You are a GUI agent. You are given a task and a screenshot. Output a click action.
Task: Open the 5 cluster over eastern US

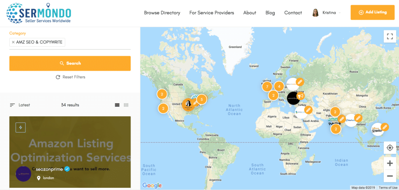(x=201, y=99)
